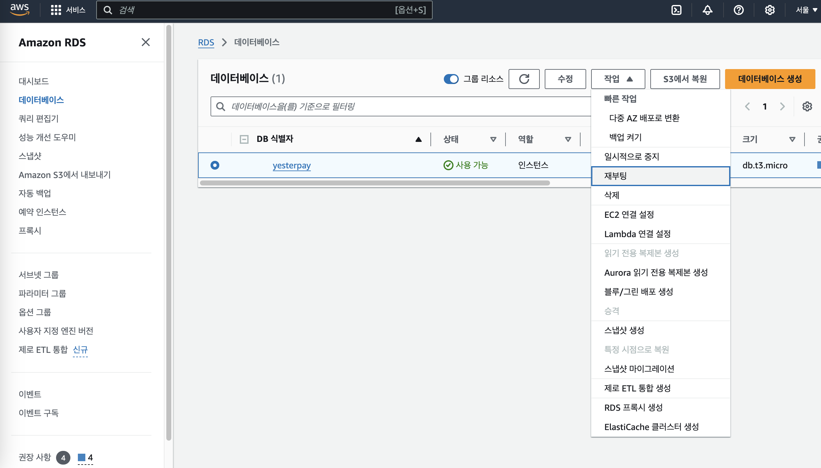
Task: Toggle the 그룹 리소스 switch
Action: point(451,79)
